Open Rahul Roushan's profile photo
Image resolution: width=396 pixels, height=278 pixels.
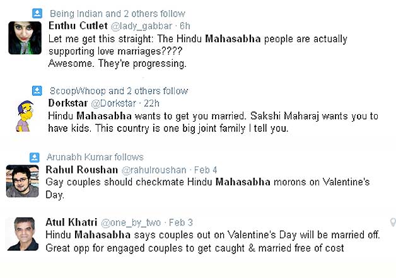(23, 181)
